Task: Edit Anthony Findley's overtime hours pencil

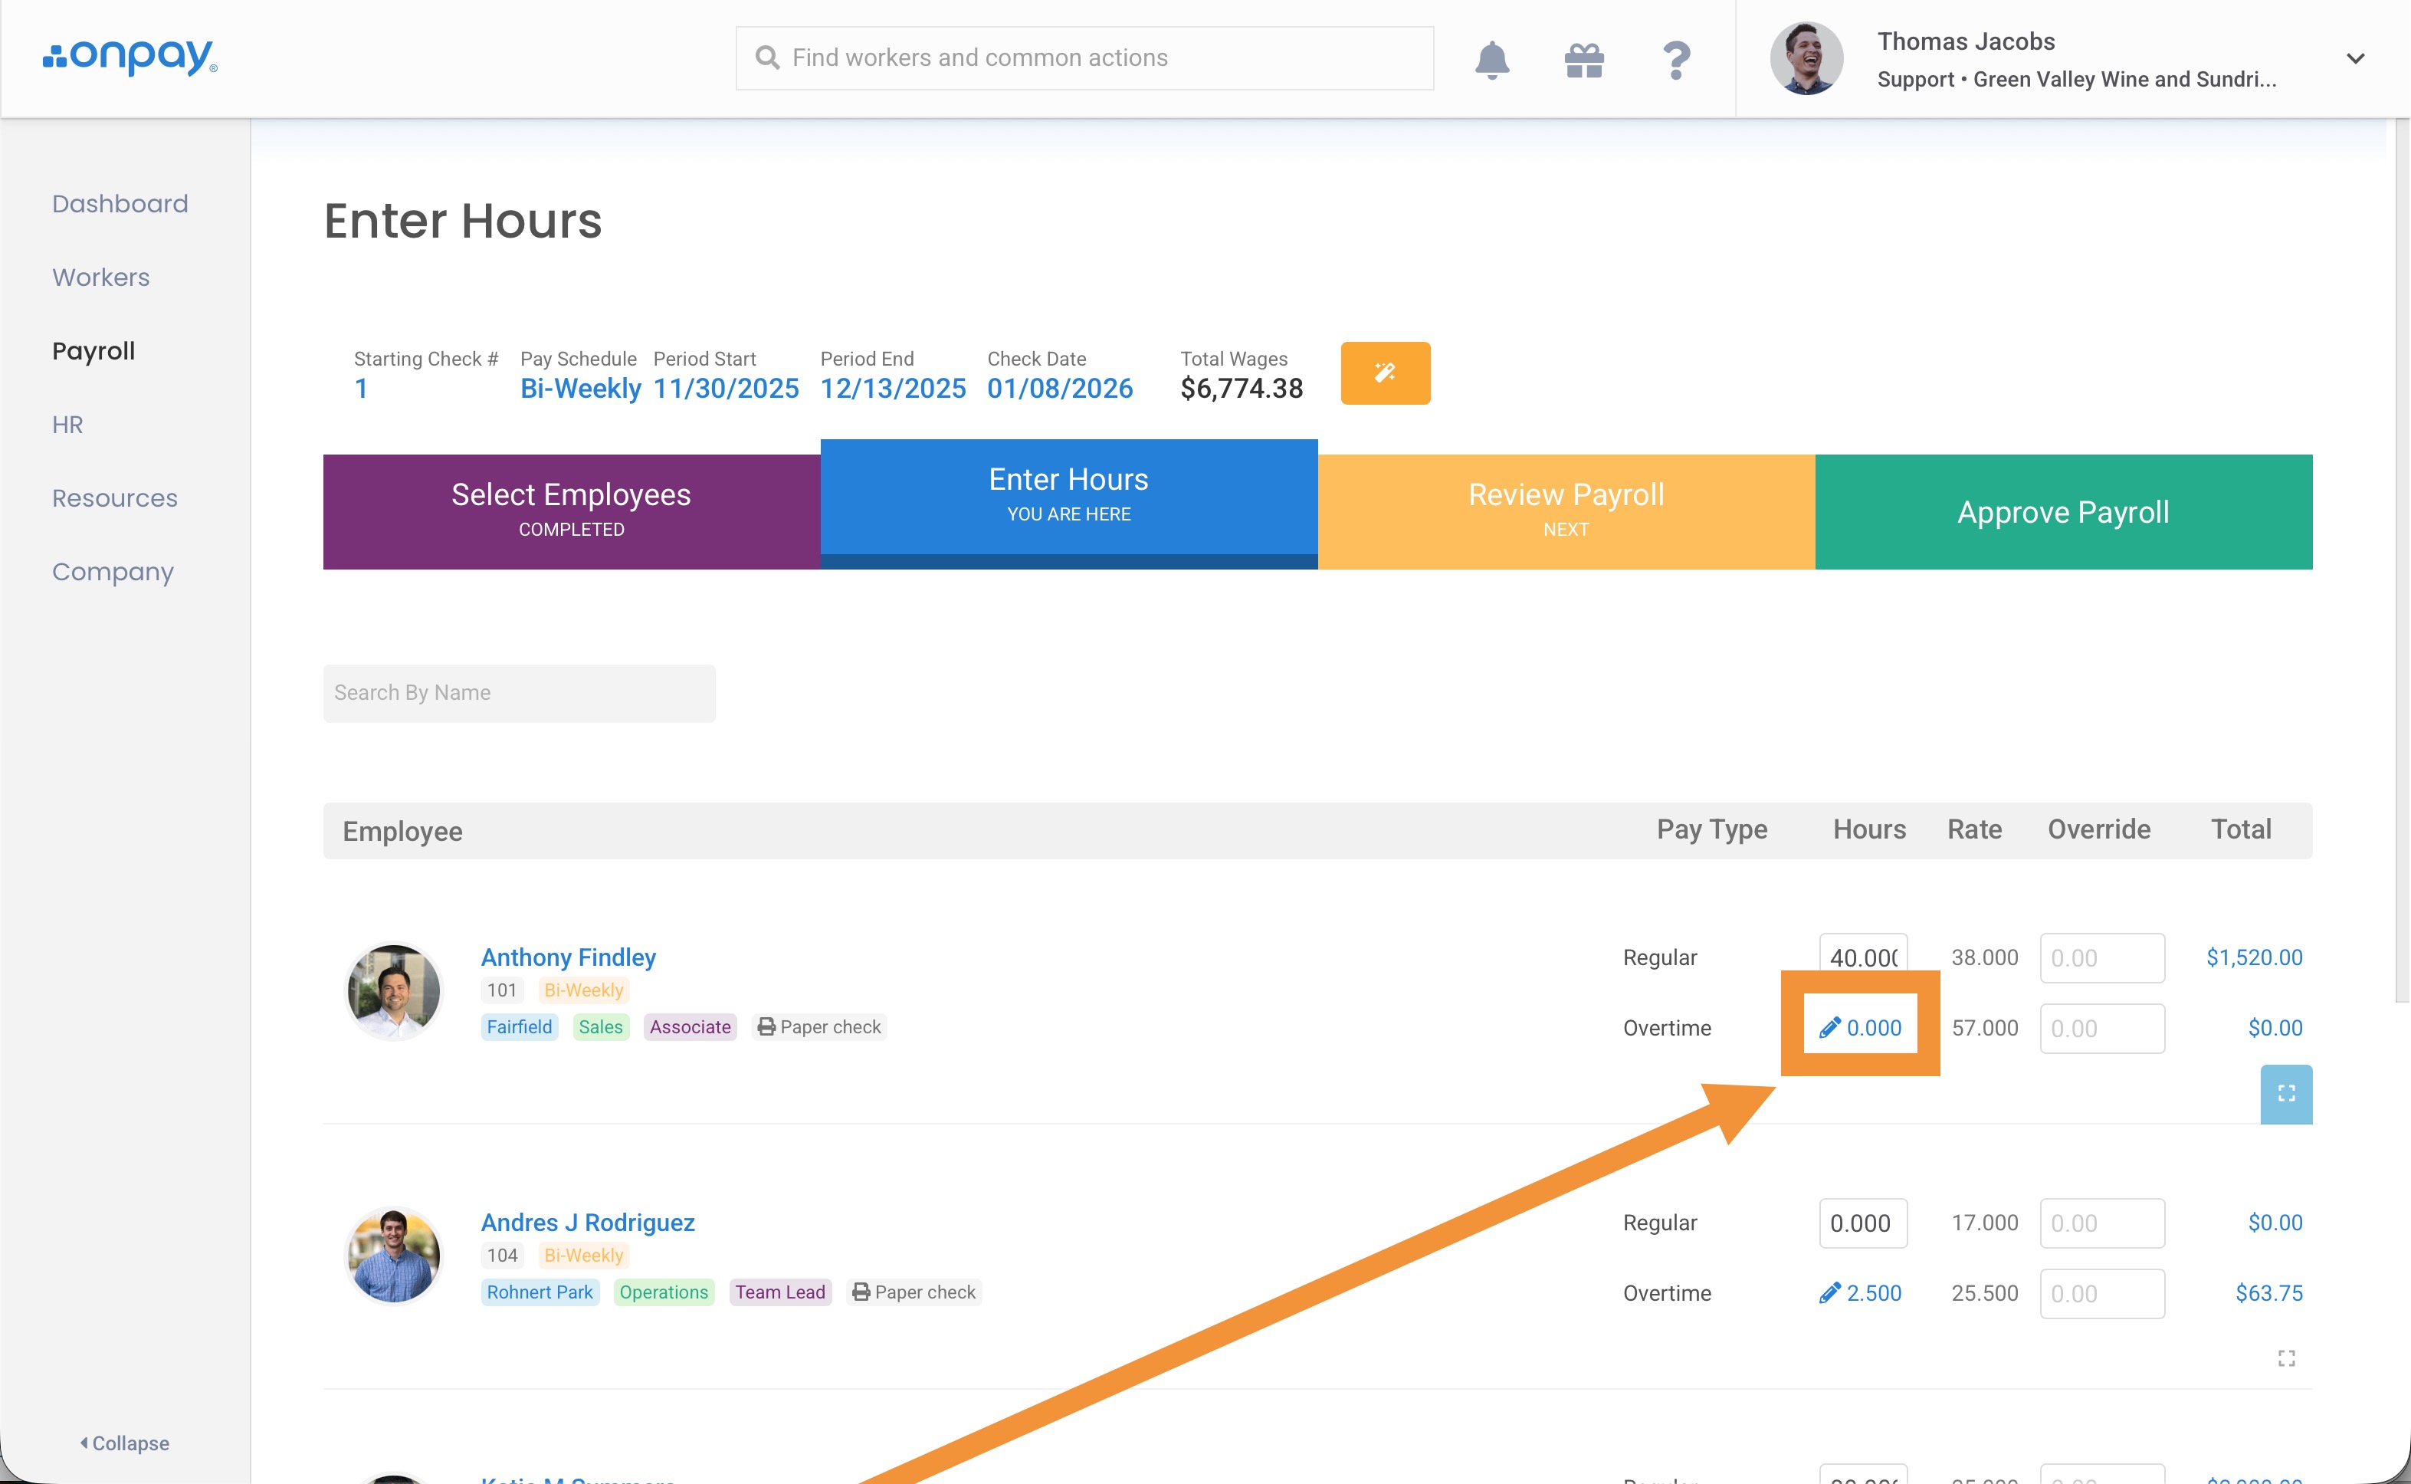Action: pos(1829,1028)
